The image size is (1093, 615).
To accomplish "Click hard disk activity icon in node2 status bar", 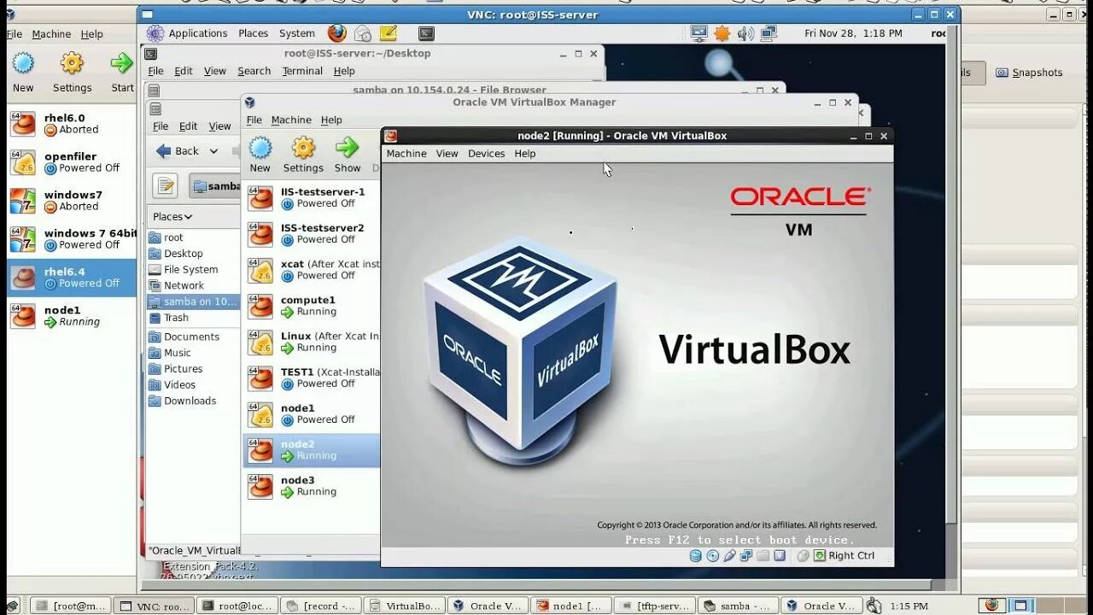I will point(696,555).
